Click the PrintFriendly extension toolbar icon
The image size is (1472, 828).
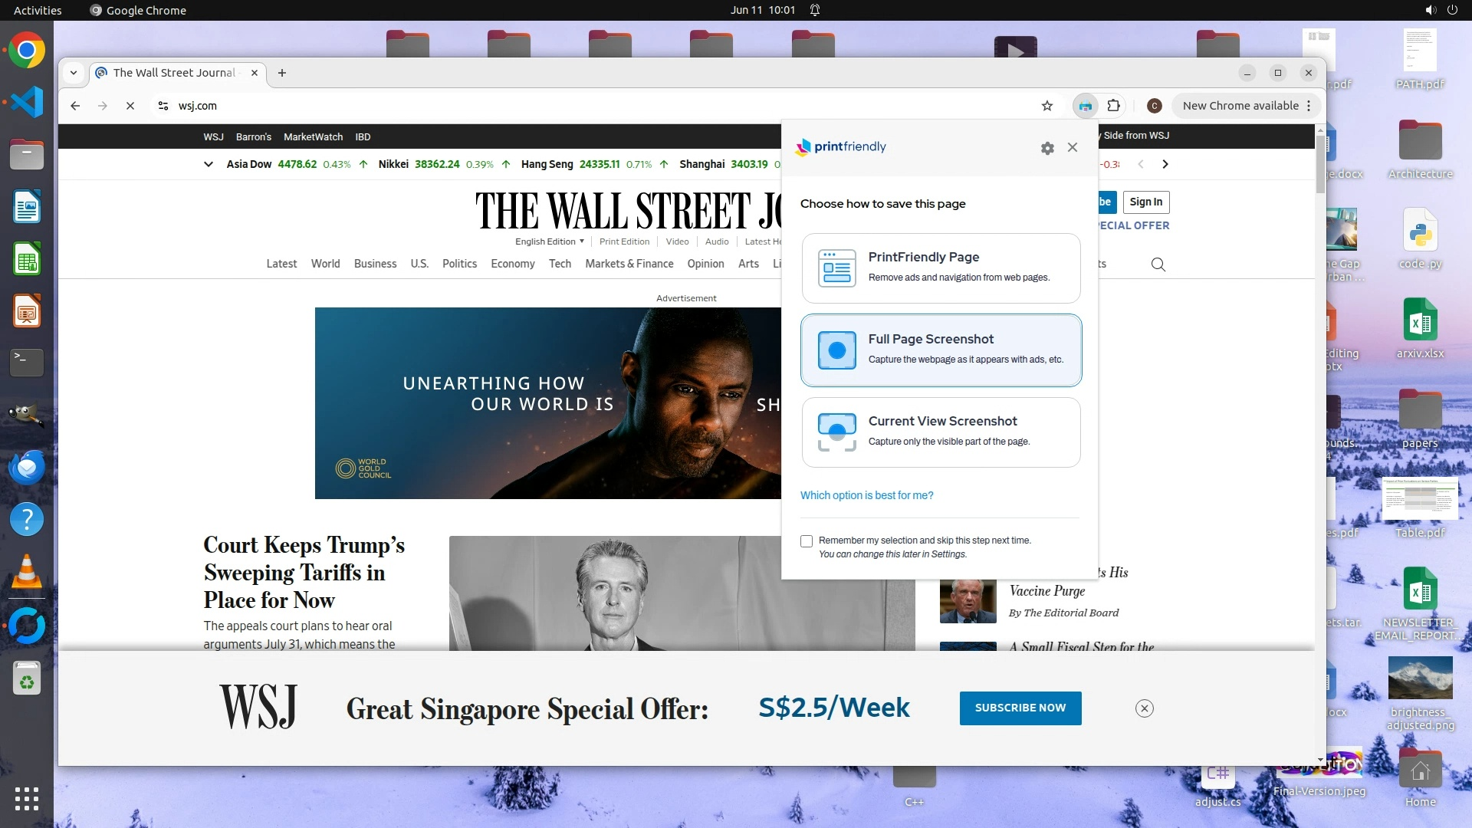[1085, 106]
